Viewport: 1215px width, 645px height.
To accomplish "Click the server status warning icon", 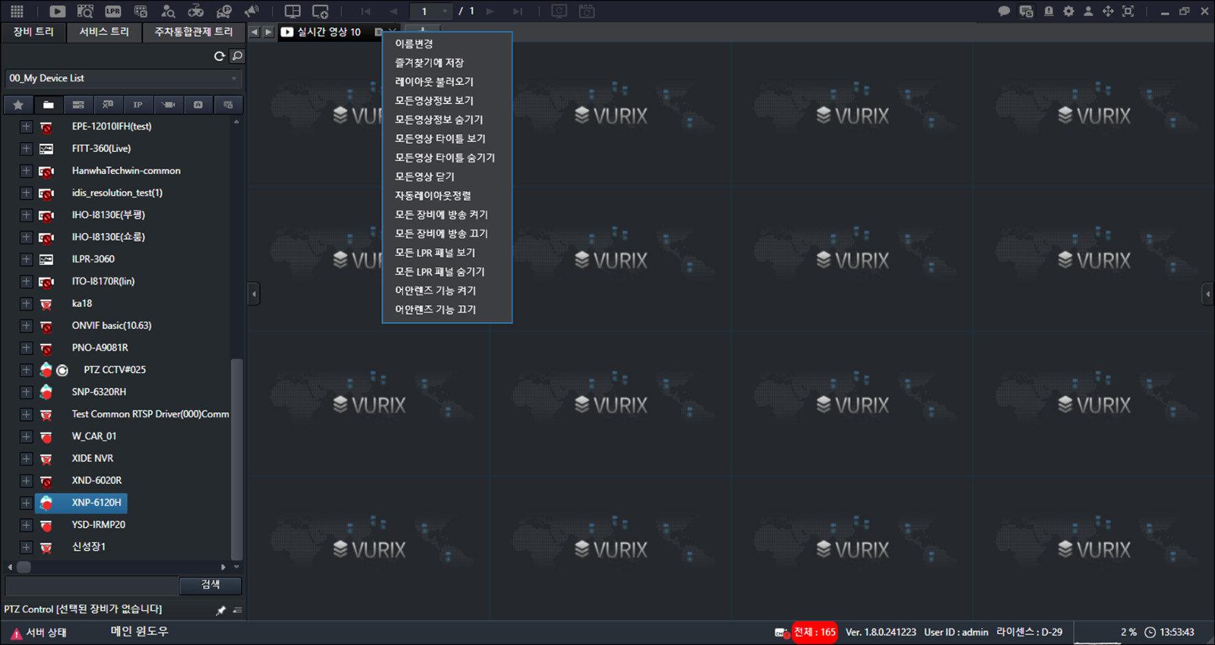I will [16, 633].
